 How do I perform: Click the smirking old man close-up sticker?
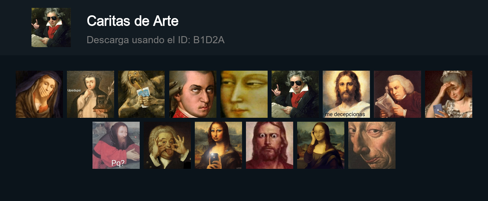pyautogui.click(x=372, y=145)
